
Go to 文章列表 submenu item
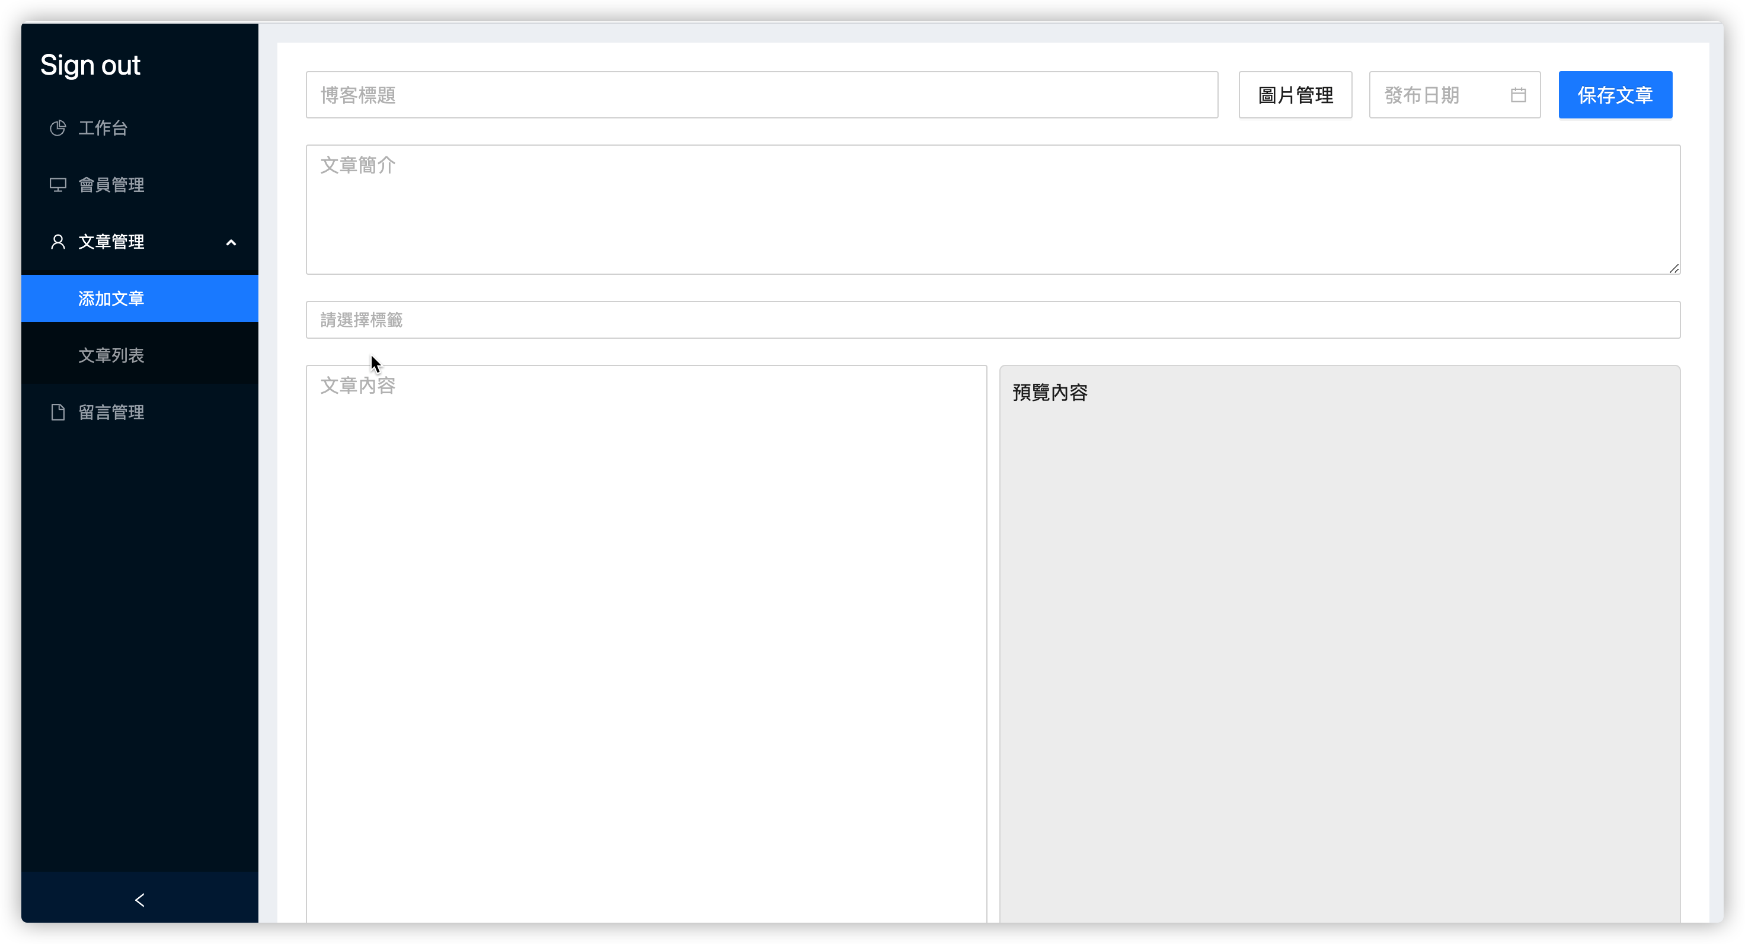click(112, 355)
